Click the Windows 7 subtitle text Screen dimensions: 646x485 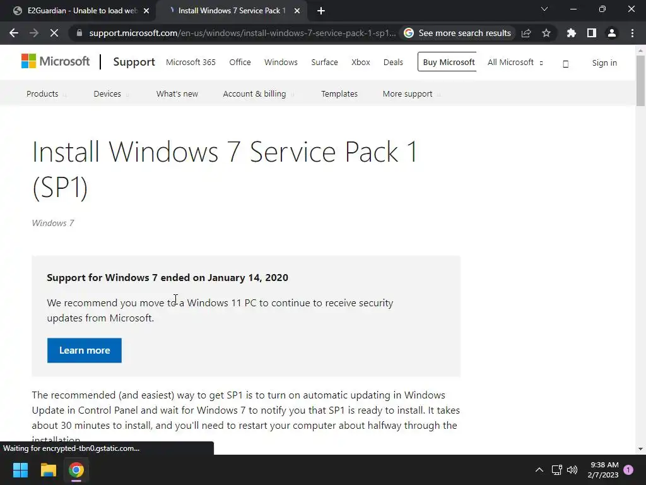(53, 223)
